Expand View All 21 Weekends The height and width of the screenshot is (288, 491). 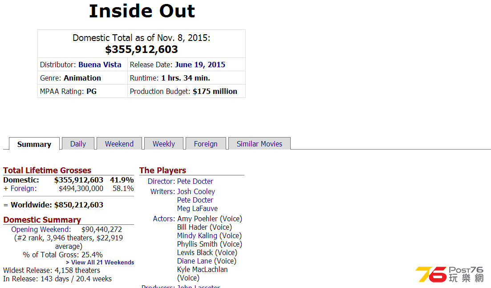pyautogui.click(x=100, y=262)
